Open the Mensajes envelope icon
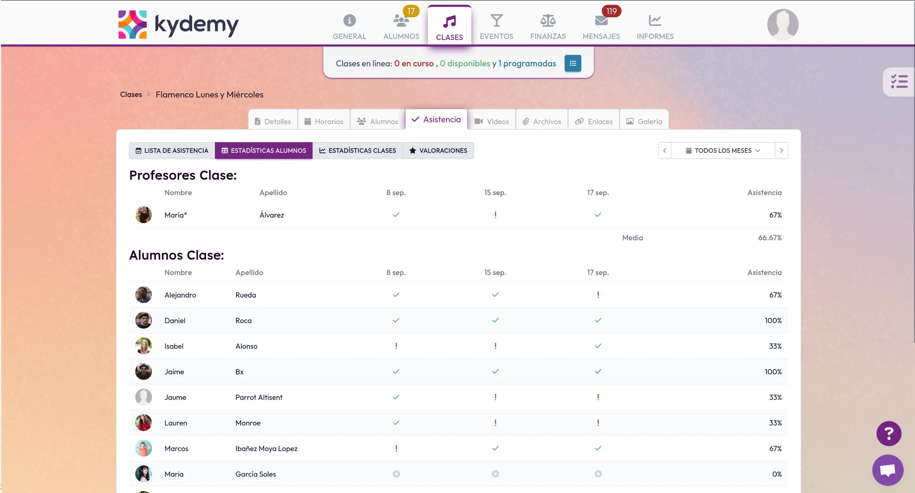This screenshot has height=493, width=915. pos(601,21)
